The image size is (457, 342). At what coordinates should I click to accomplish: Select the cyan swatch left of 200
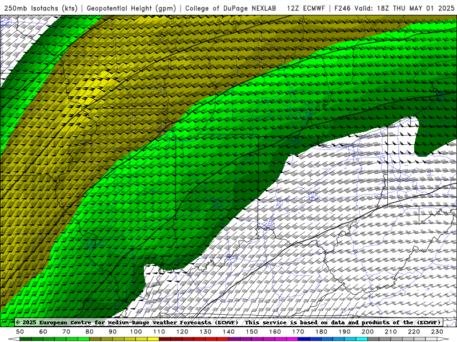click(x=362, y=339)
